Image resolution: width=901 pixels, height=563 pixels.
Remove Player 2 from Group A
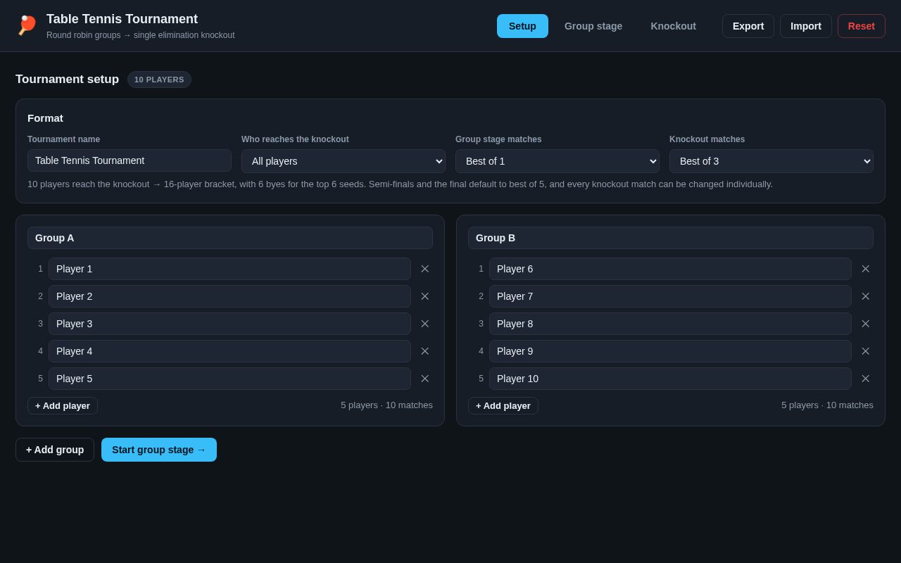pos(425,296)
